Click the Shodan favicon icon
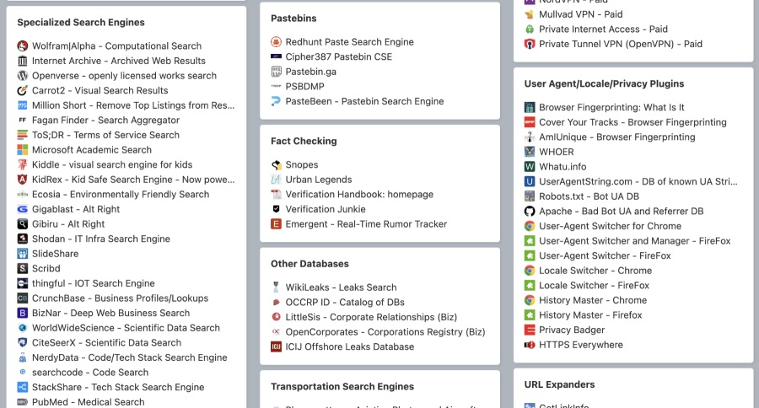The height and width of the screenshot is (408, 759). tap(23, 239)
